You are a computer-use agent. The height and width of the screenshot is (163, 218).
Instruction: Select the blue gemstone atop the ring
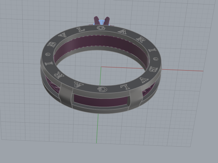point(102,22)
